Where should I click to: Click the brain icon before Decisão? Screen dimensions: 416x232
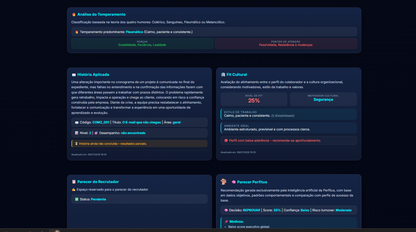226,210
